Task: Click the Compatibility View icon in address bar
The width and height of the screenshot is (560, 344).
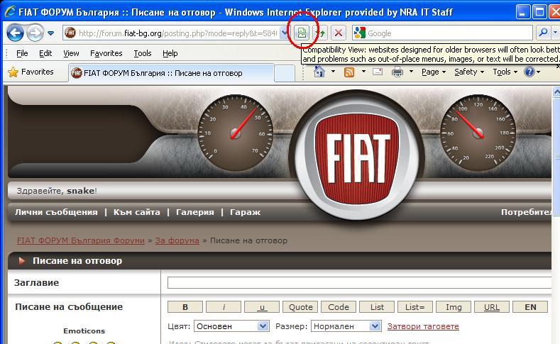Action: [x=302, y=33]
